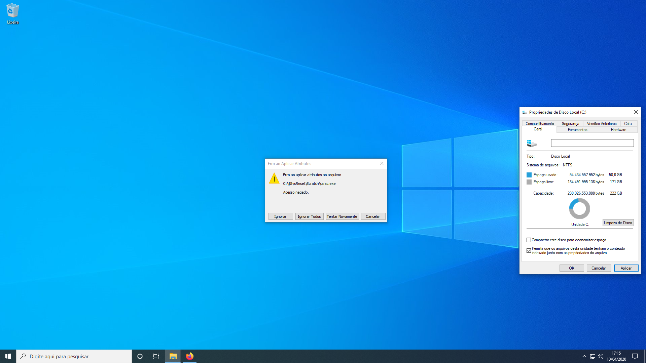
Task: Uncheck the content indexing checkbox
Action: pyautogui.click(x=529, y=251)
